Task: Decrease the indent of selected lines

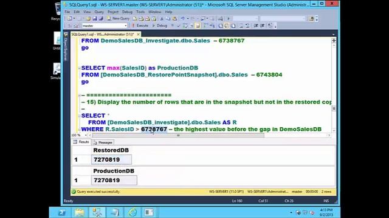Action: click(x=255, y=25)
